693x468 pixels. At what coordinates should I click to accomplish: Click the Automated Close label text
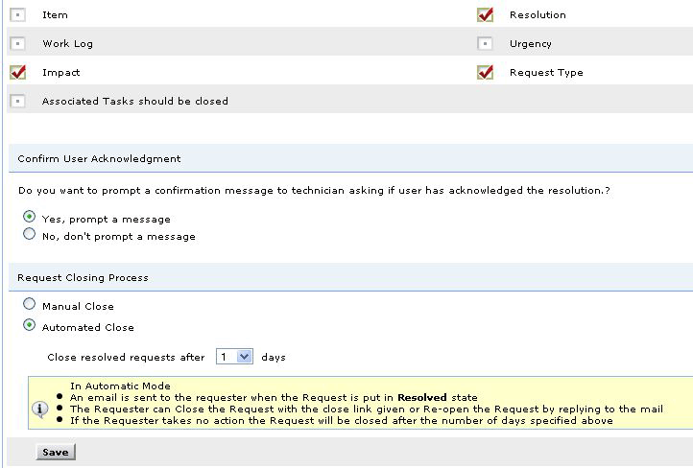[x=88, y=327]
